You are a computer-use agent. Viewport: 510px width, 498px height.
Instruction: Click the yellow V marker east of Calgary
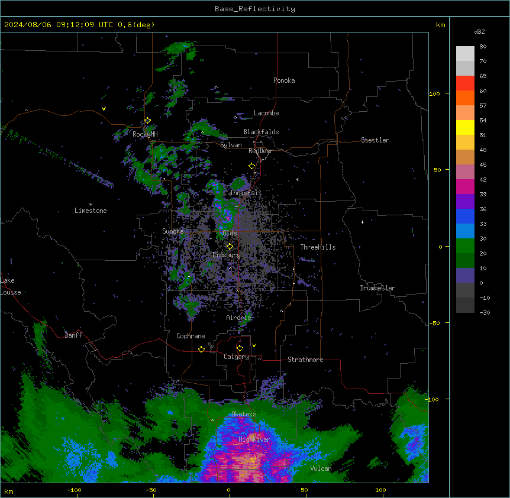pos(254,345)
